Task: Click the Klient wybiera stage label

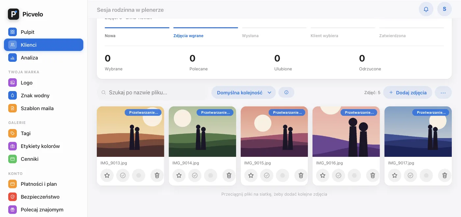Action: coord(324,36)
